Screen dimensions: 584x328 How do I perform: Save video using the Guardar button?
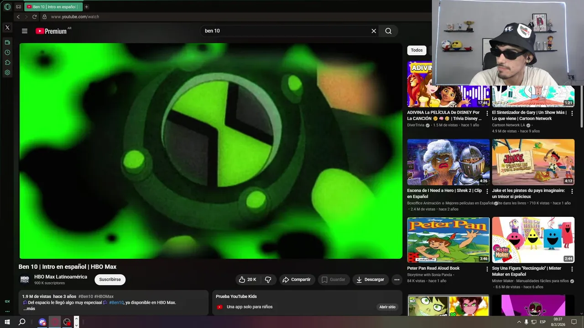(x=333, y=280)
